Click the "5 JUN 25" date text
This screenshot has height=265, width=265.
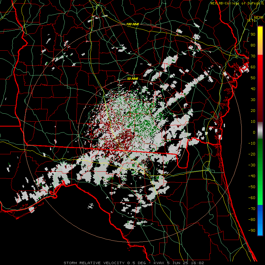[x=177, y=263]
